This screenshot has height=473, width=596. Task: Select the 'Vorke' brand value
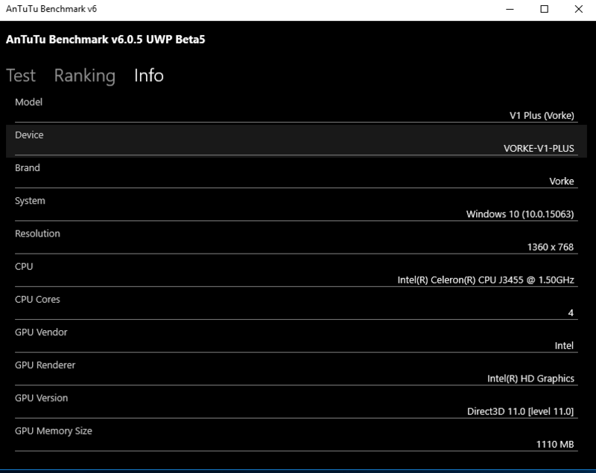click(562, 181)
